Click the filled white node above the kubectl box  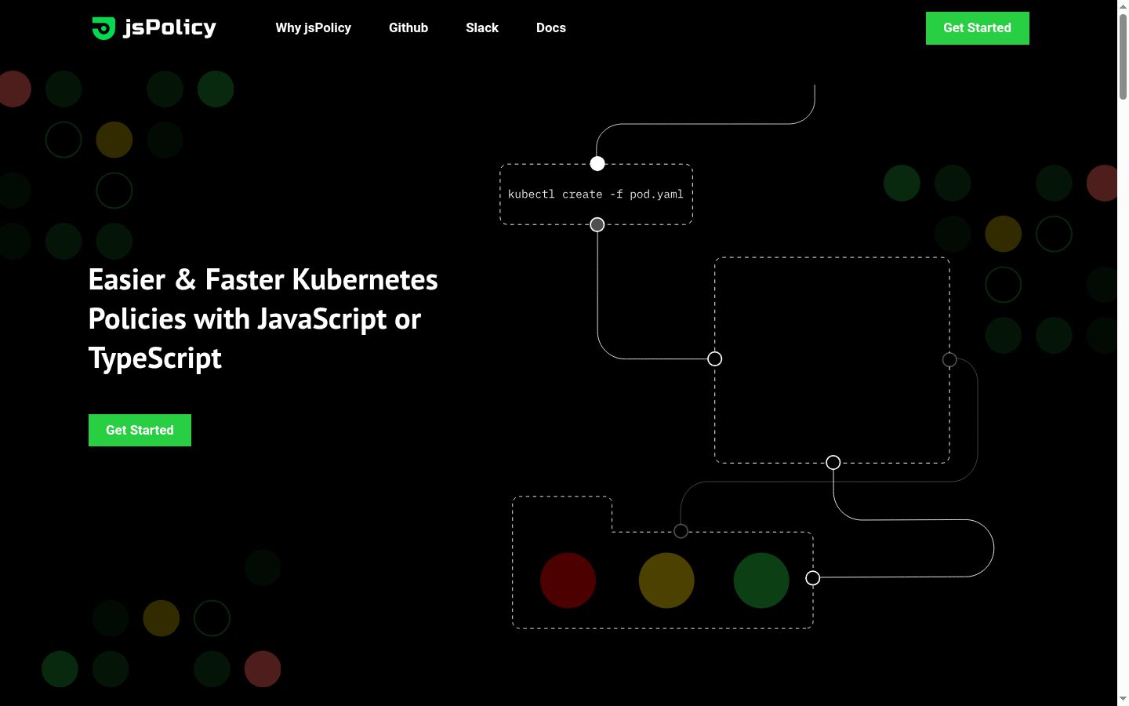(x=597, y=163)
